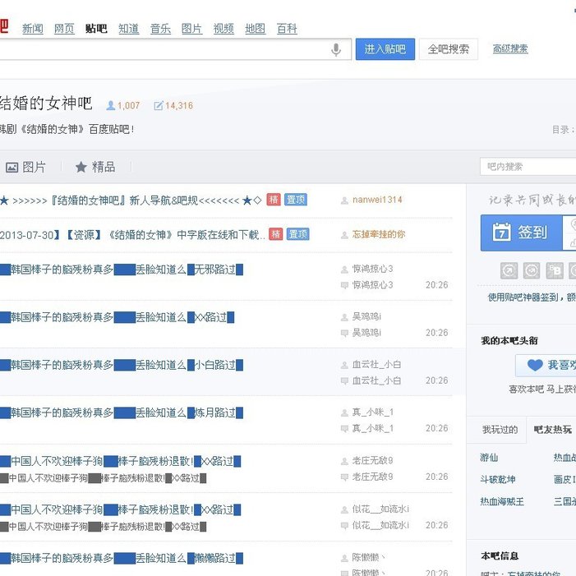Click author icon beside first 陈懒懒丶
The width and height of the screenshot is (576, 576).
pyautogui.click(x=344, y=559)
